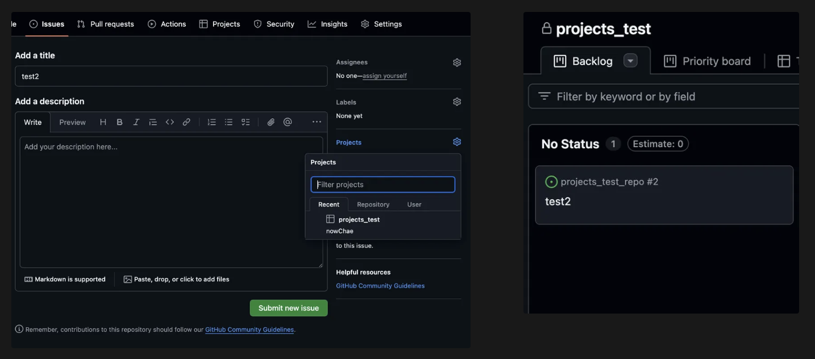Select the User tab in Projects popup

[414, 204]
